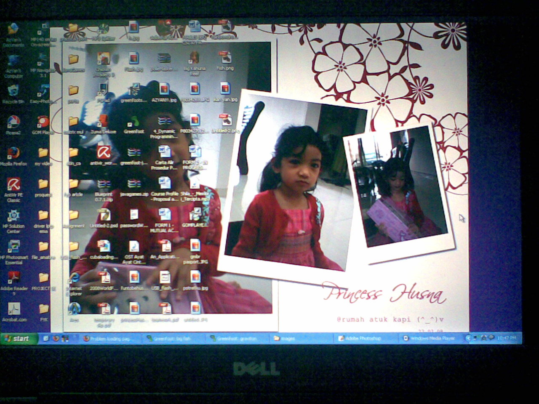Select the HP Photosmart Essential icon
Screen dimensions: 539x404
tap(13, 252)
